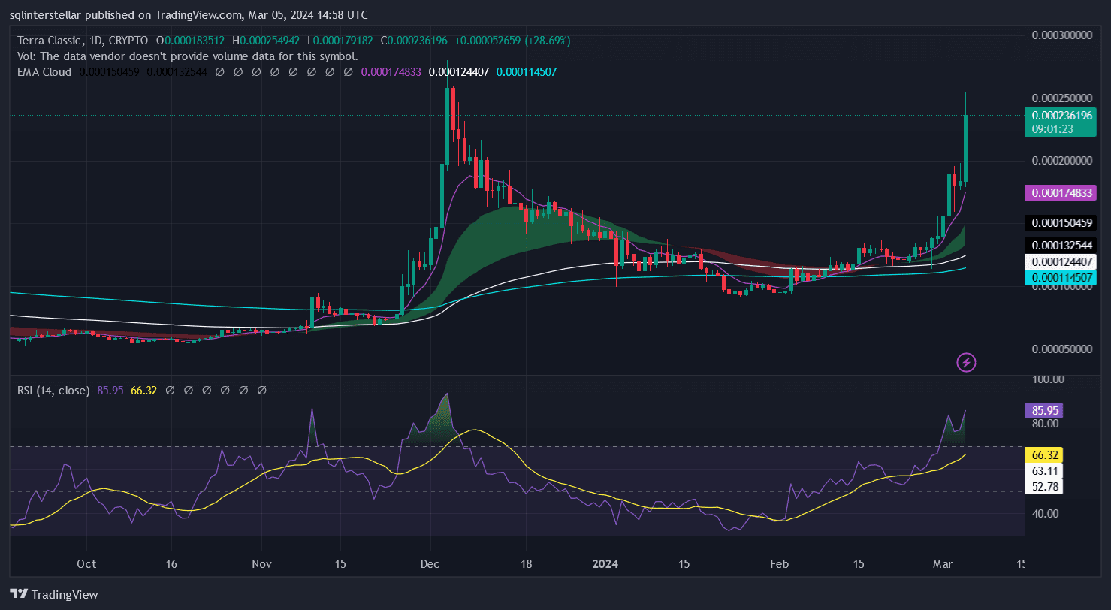This screenshot has height=610, width=1111.
Task: Click the yellow RSI 66.32 axis label
Action: (x=1043, y=455)
